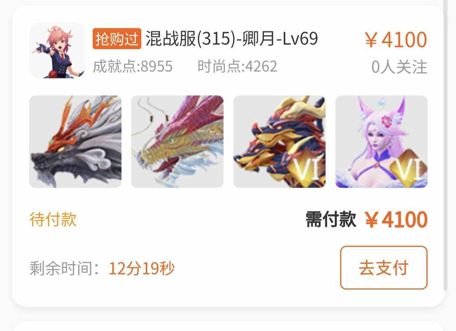Tap the 时尚点:4262 stat

[x=237, y=67]
